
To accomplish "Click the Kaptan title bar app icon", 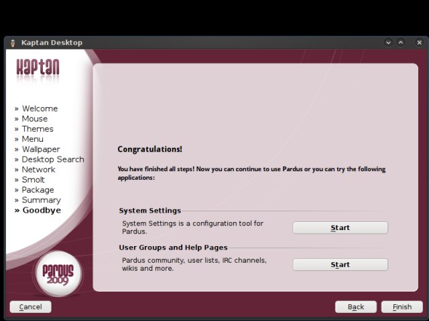I will click(13, 43).
